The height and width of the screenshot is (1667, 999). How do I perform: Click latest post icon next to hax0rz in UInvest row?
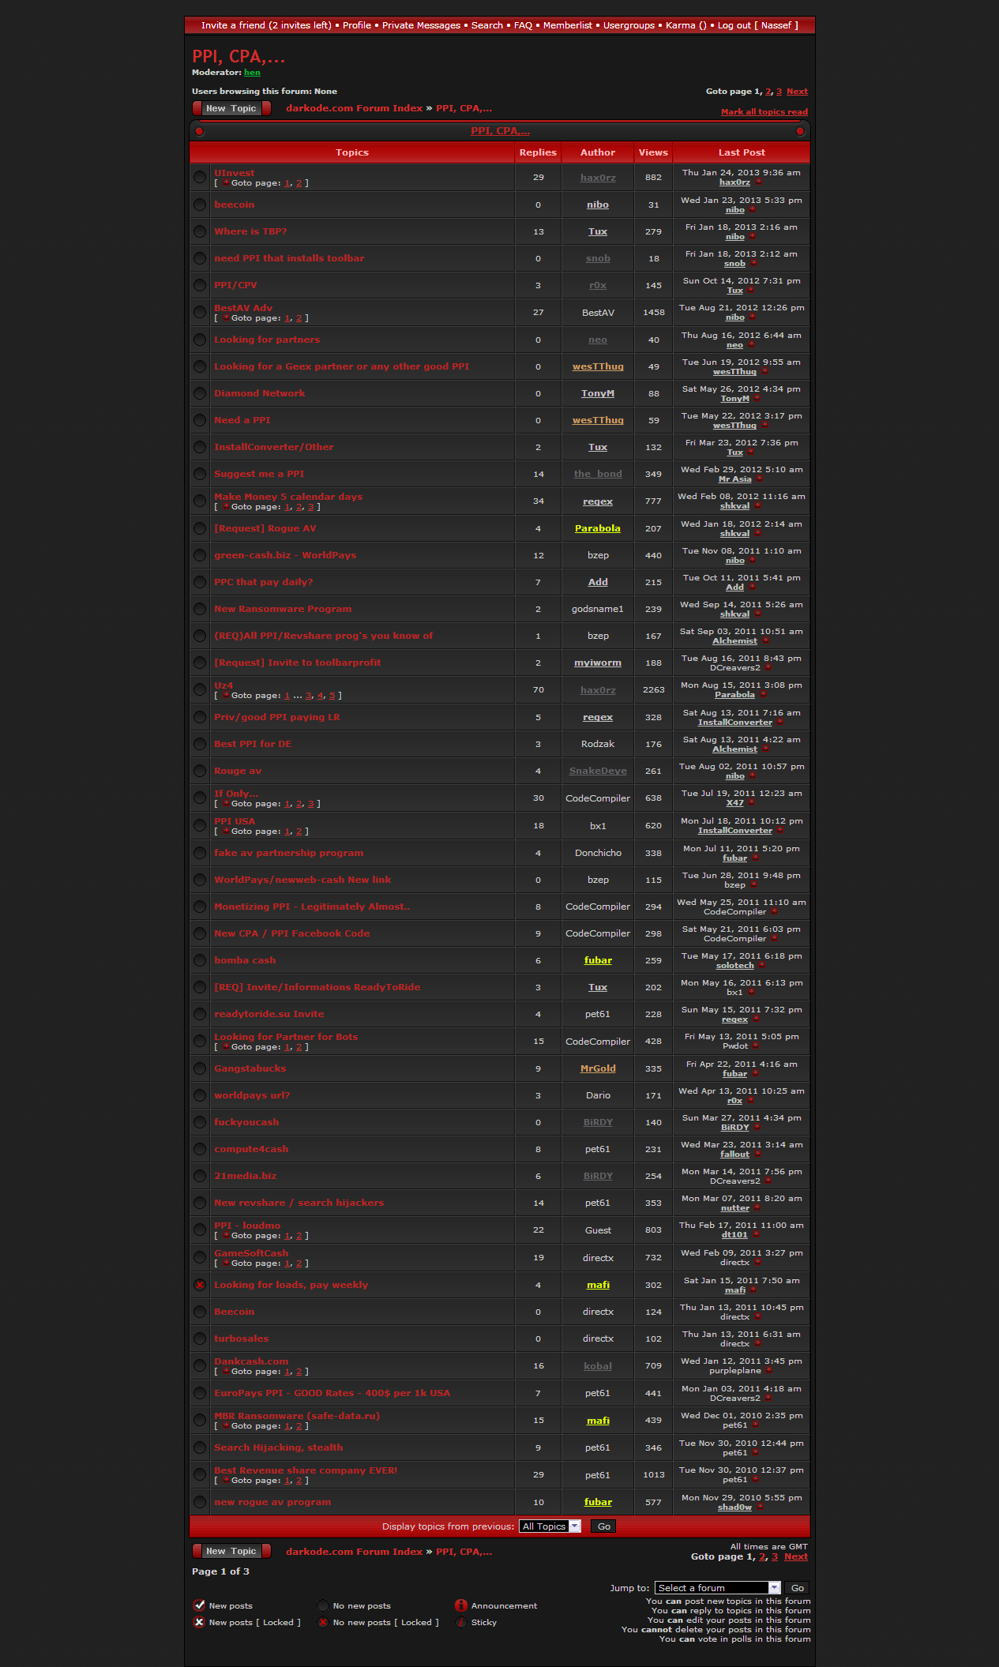758,182
